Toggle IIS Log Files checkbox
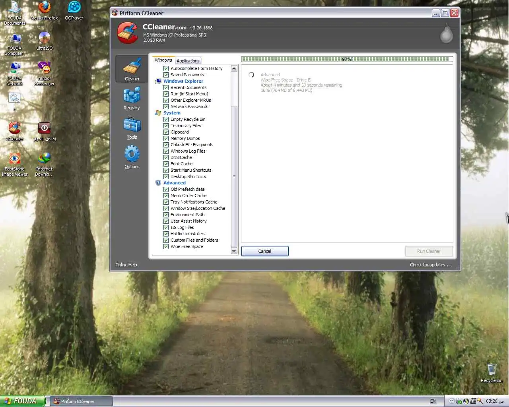 (166, 227)
